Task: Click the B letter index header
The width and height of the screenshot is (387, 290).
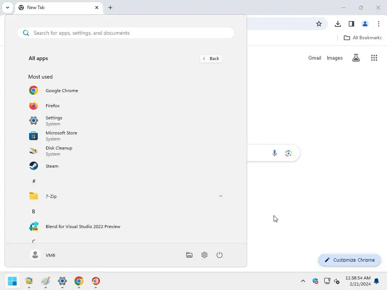Action: (34, 211)
